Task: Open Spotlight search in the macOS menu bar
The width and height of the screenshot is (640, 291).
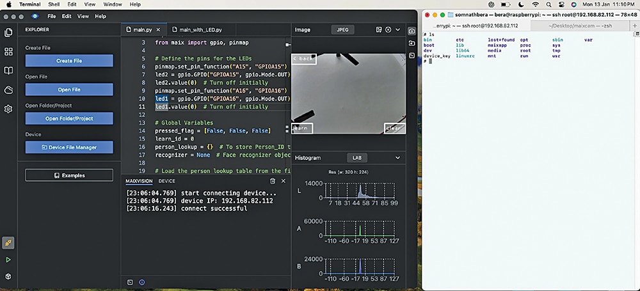Action: 548,4
